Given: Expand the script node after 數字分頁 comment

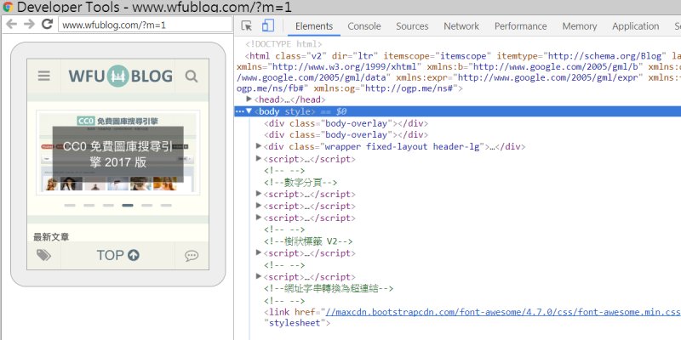Looking at the screenshot, I should (x=259, y=194).
